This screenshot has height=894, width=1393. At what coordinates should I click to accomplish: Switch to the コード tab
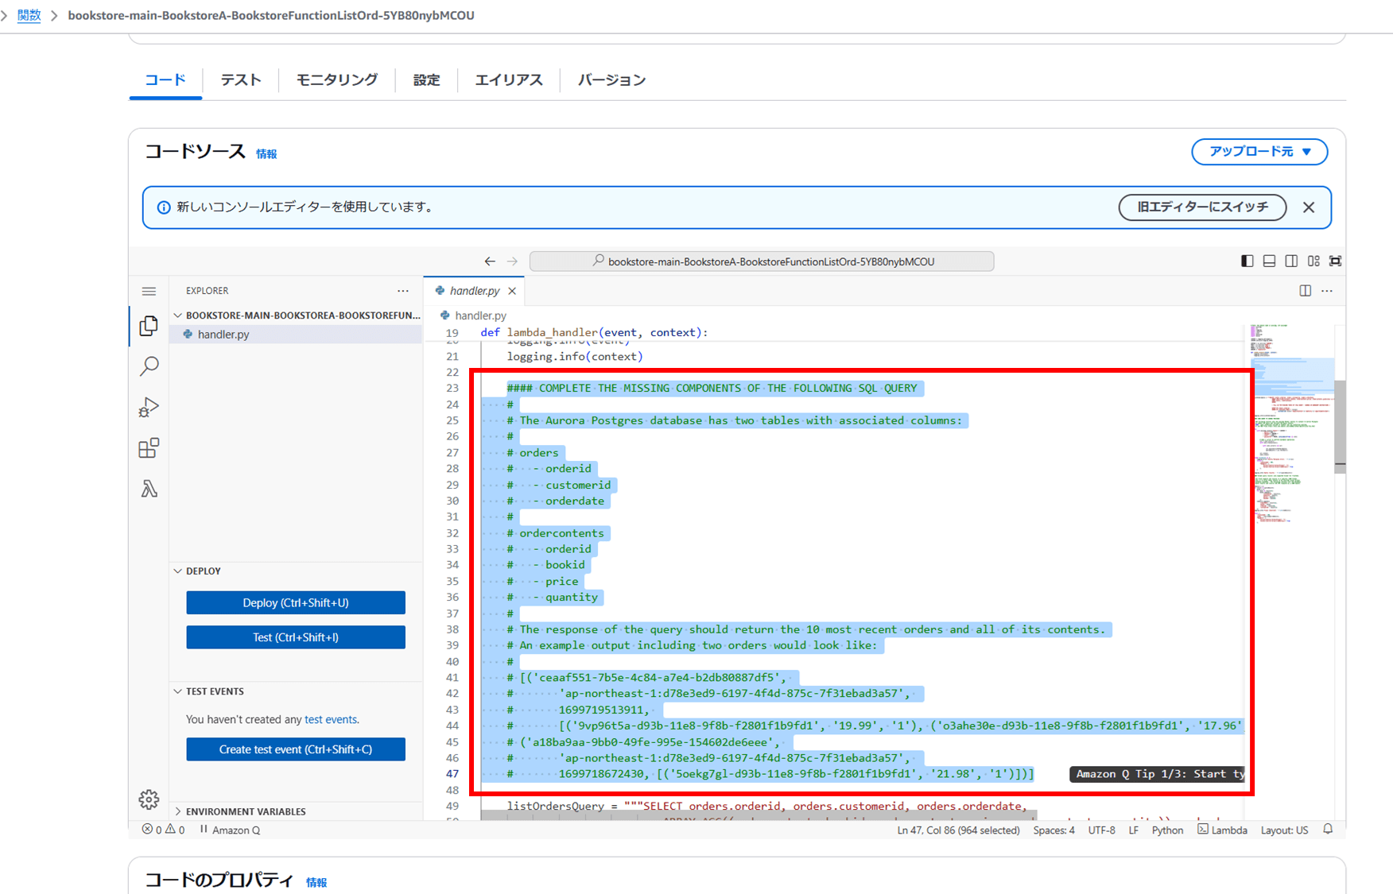(x=165, y=79)
